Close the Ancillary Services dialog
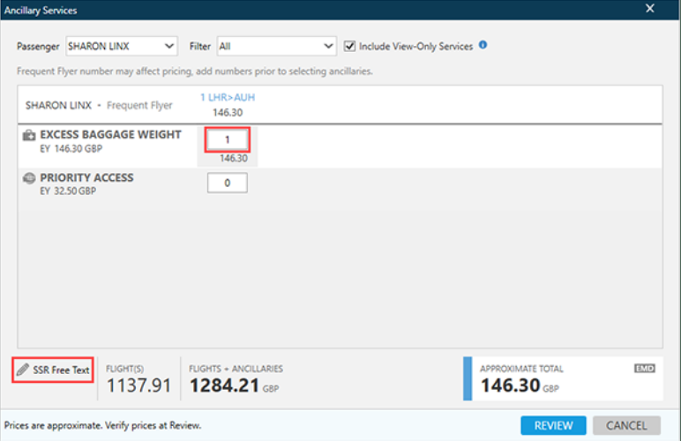This screenshot has width=681, height=441. coord(650,9)
